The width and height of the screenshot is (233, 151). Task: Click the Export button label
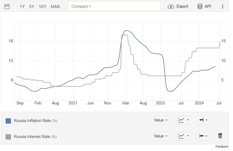click(182, 6)
